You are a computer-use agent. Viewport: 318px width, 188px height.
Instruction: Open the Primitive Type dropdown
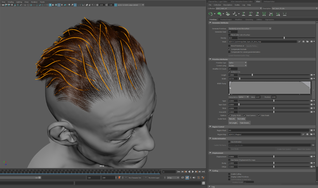(238, 62)
